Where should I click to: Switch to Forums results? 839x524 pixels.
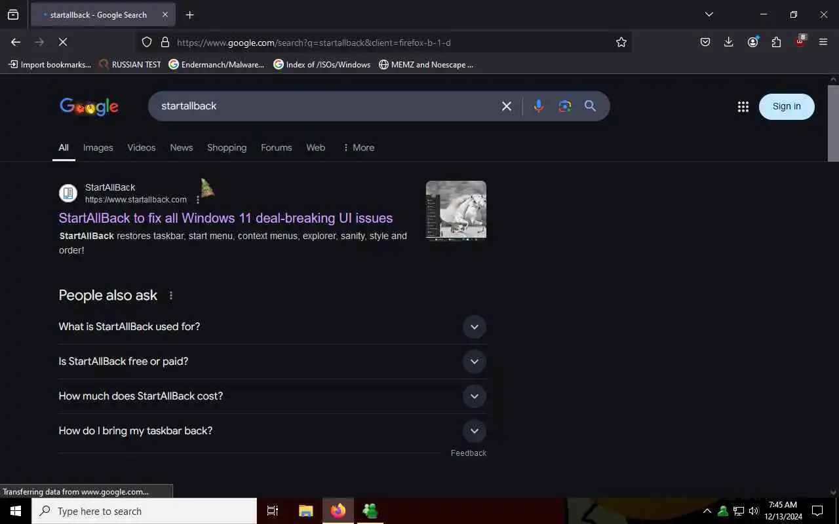click(276, 147)
